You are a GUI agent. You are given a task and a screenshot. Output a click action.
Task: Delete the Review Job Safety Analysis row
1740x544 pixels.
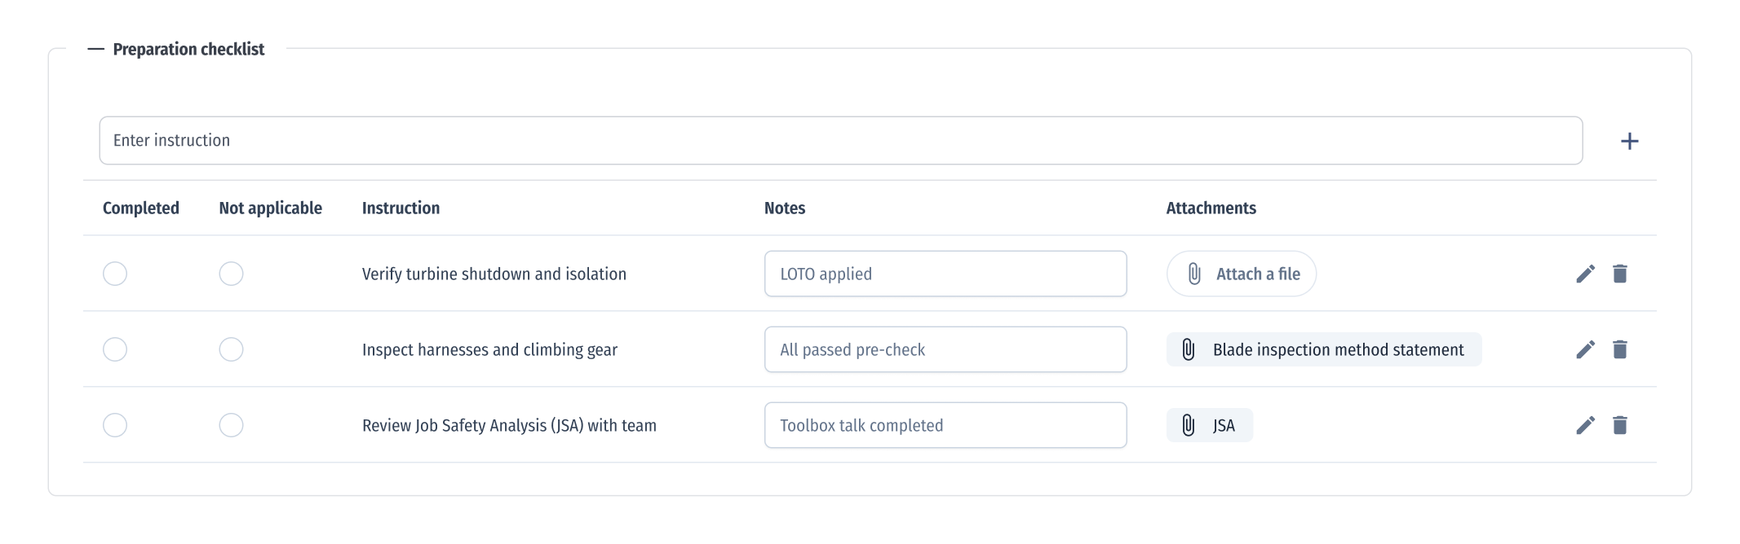(1620, 425)
